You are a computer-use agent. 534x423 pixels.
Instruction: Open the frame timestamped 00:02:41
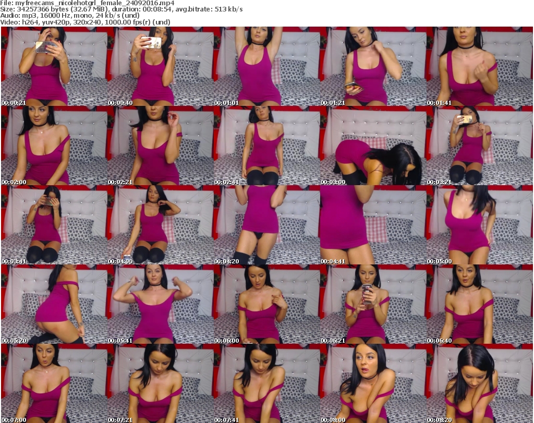pyautogui.click(x=266, y=146)
